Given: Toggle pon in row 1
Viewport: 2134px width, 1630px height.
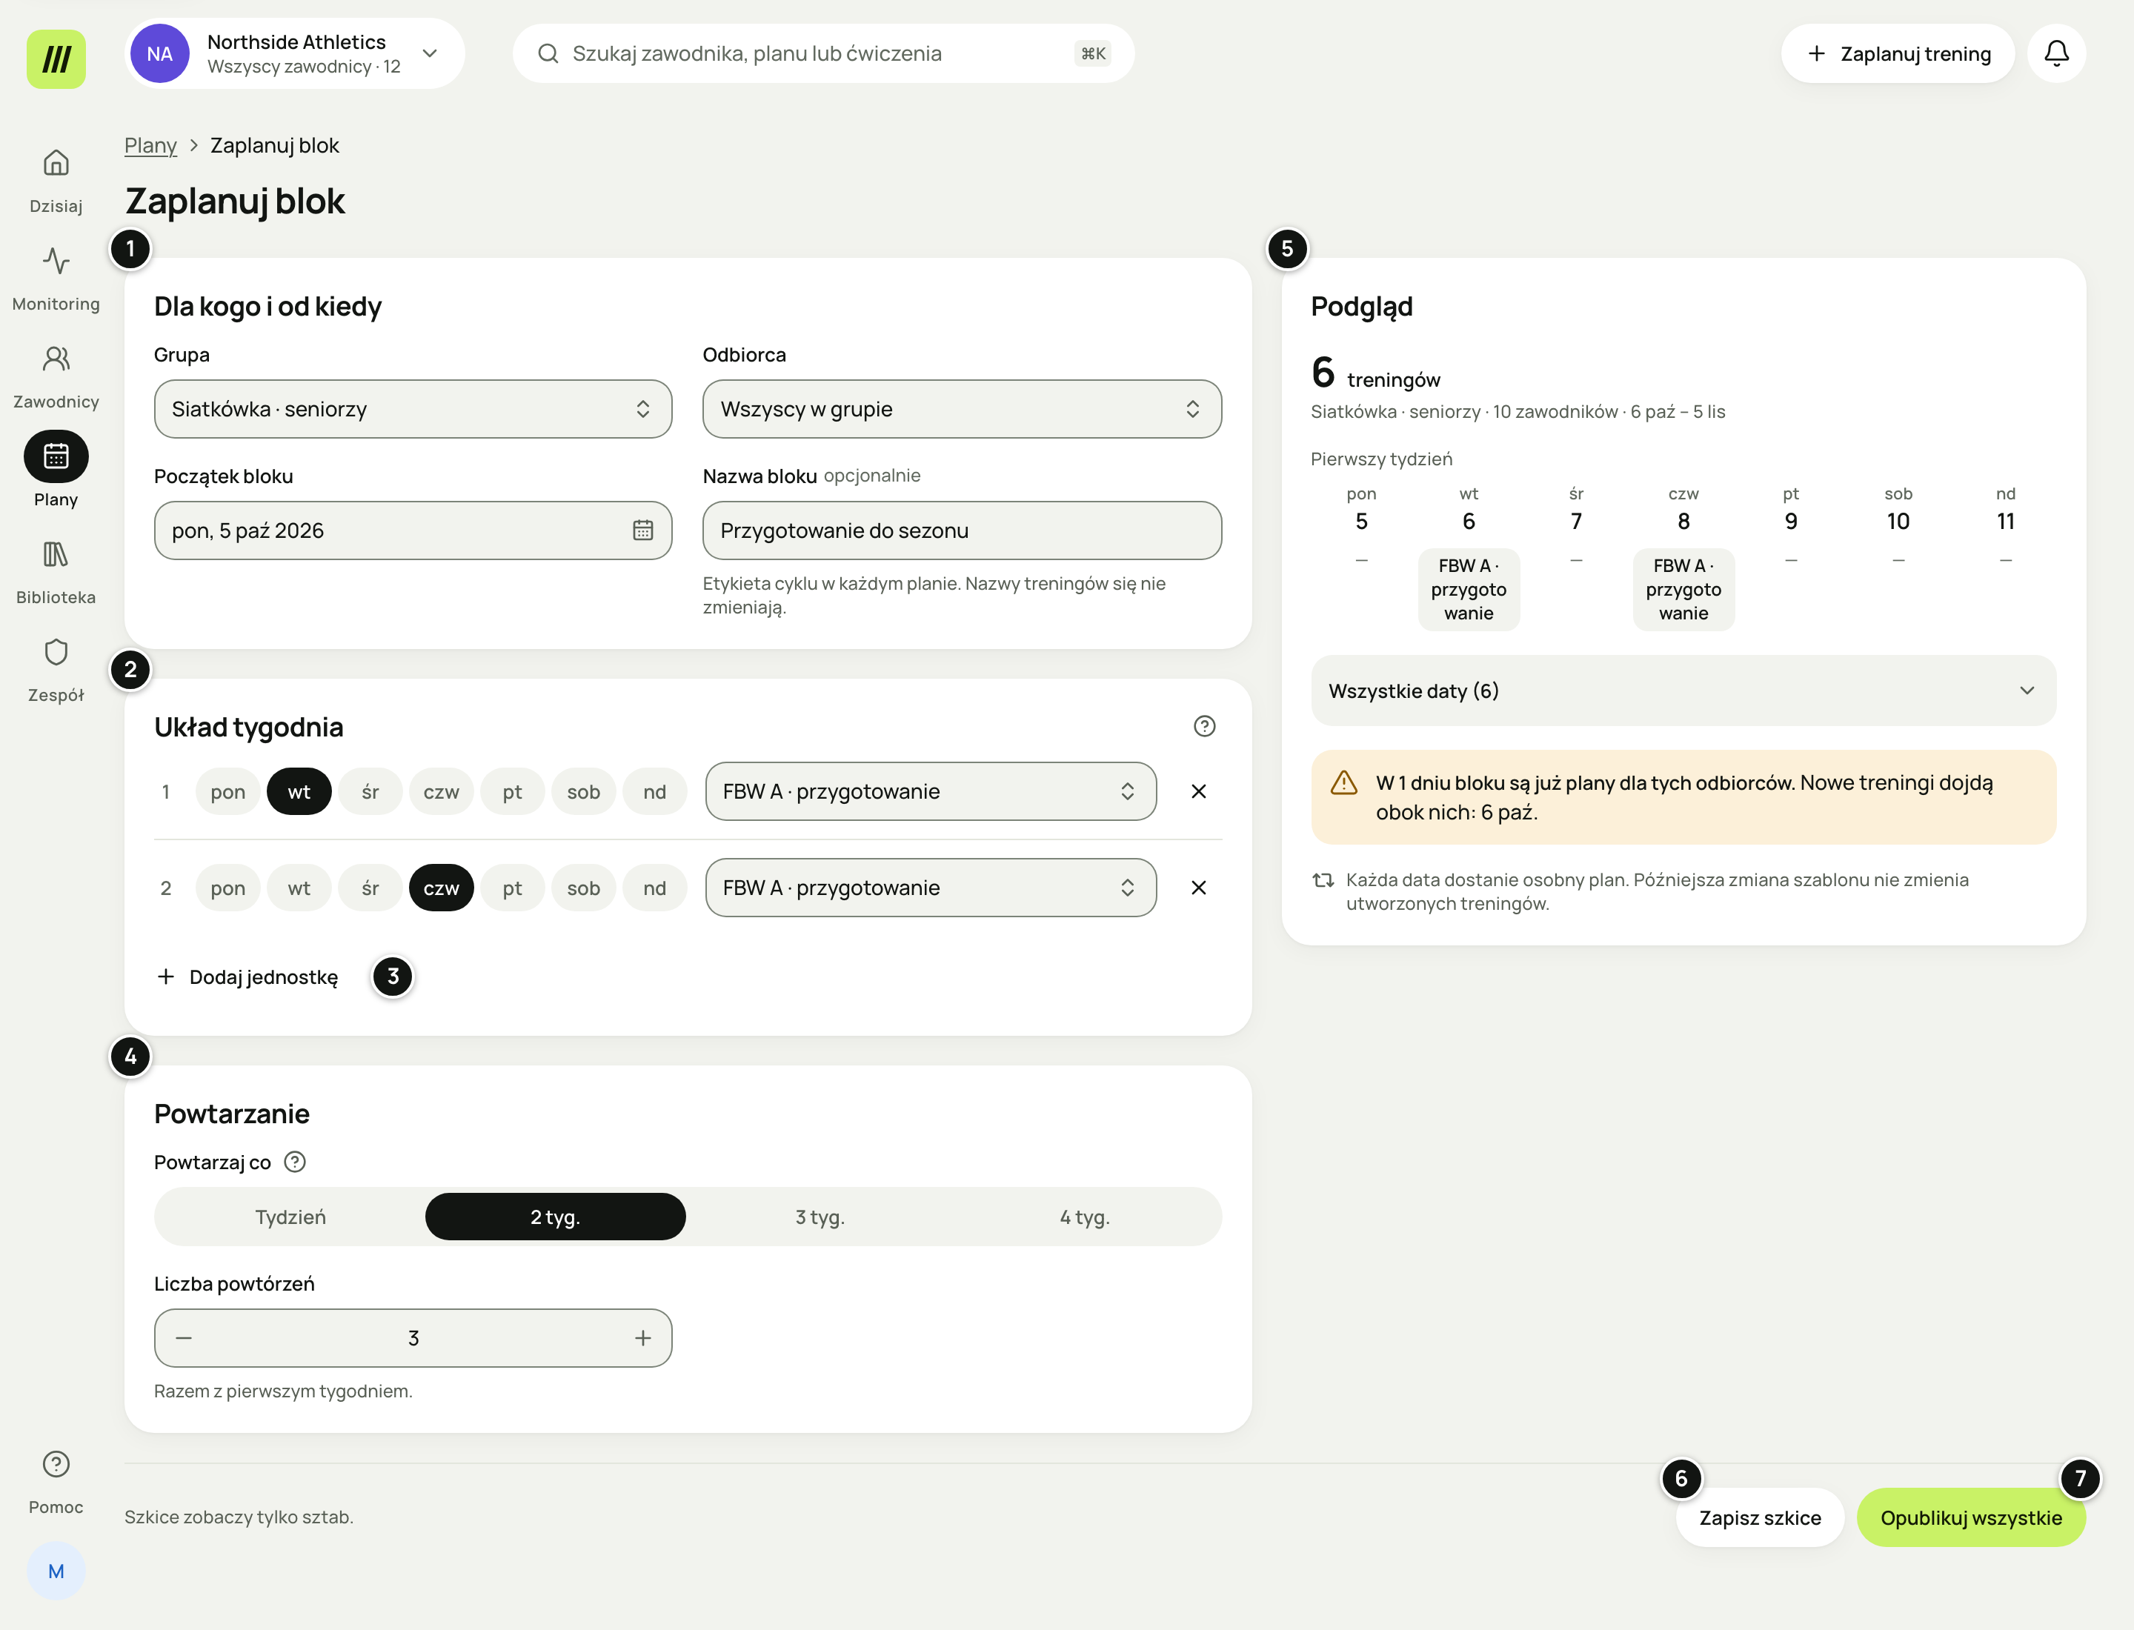Looking at the screenshot, I should (227, 791).
